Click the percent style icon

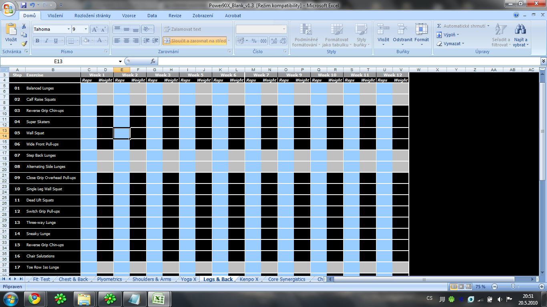coord(254,41)
